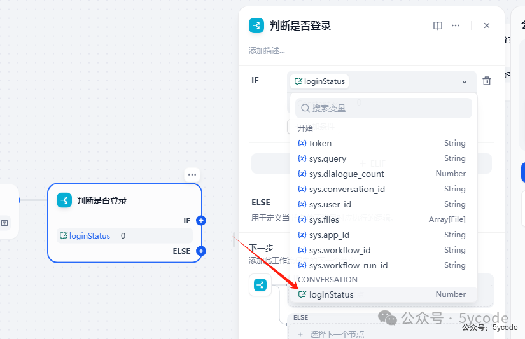Viewport: 525px width, 339px height.
Task: Click the panel header condition node icon
Action: [x=256, y=25]
